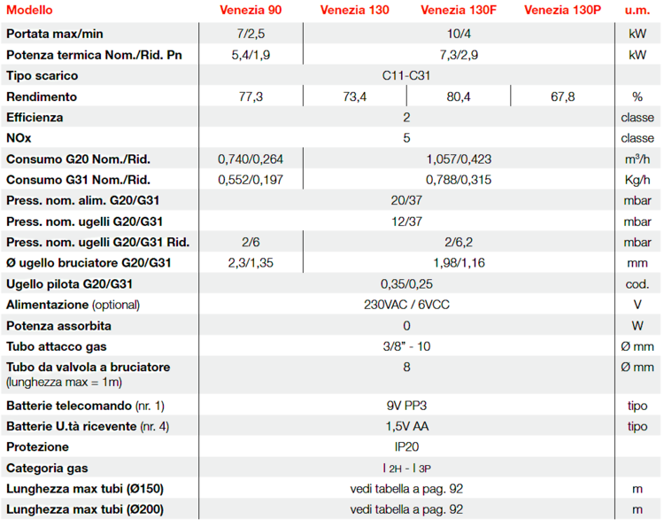Viewport: 664px width, 527px height.
Task: Click the '73,4' efficiency value
Action: tap(354, 97)
